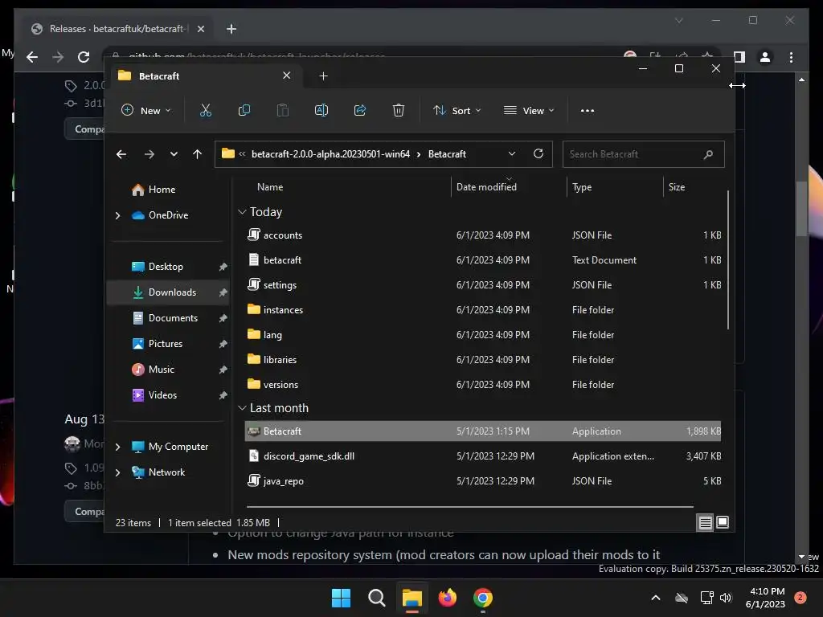823x617 pixels.
Task: Click the Share icon in toolbar
Action: pyautogui.click(x=360, y=111)
